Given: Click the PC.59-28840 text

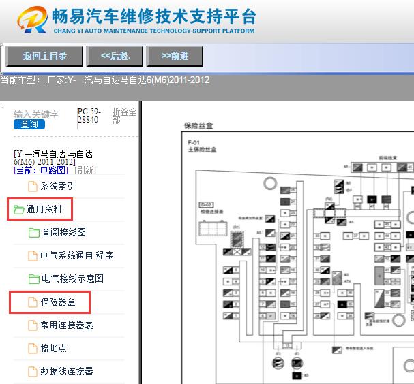Looking at the screenshot, I should pos(89,116).
